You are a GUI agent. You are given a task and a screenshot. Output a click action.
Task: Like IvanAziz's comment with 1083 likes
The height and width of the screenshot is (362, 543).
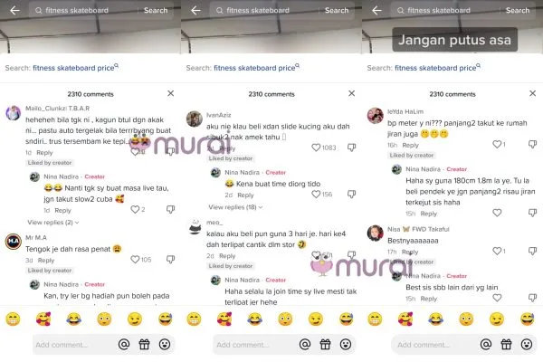pyautogui.click(x=316, y=148)
